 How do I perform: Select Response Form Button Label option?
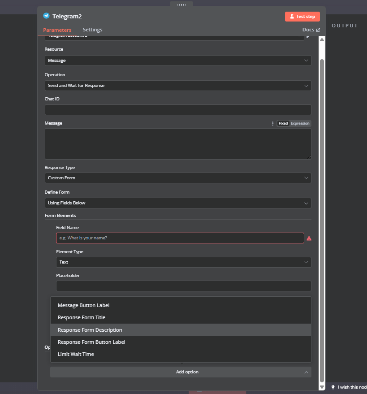pyautogui.click(x=181, y=342)
